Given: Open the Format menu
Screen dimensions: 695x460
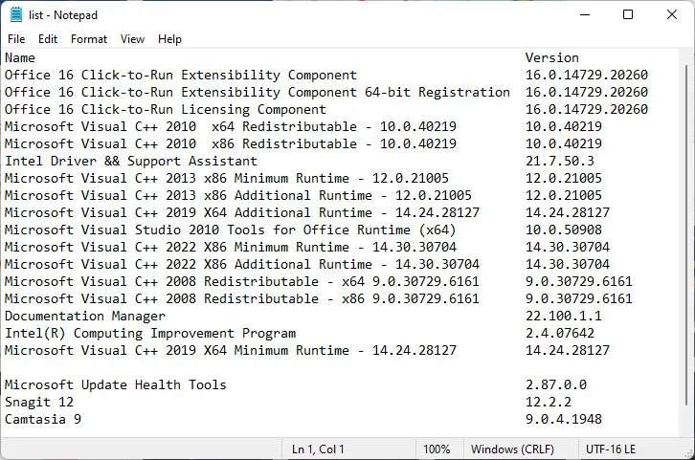Looking at the screenshot, I should click(x=89, y=39).
